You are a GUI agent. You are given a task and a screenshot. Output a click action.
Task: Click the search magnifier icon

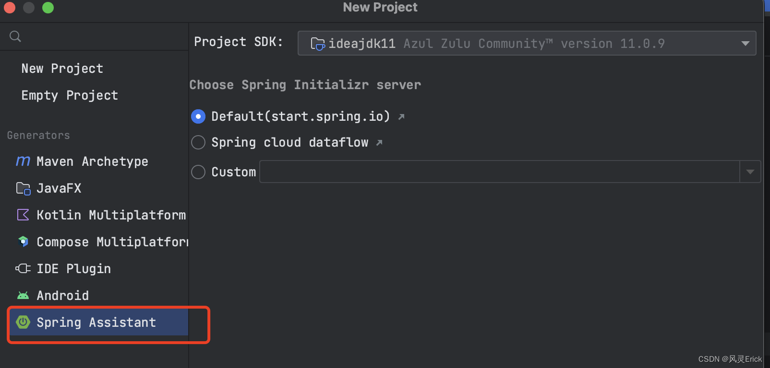[x=15, y=36]
